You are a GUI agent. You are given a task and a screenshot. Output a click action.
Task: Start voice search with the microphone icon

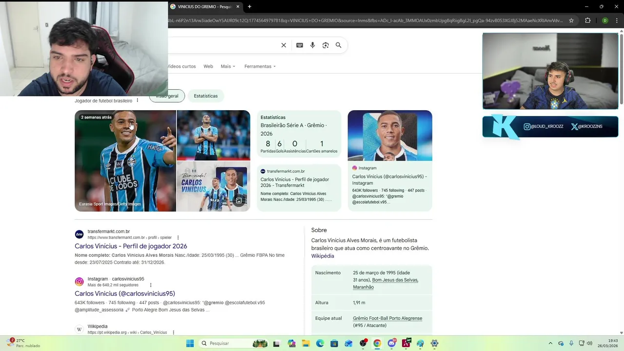(312, 45)
